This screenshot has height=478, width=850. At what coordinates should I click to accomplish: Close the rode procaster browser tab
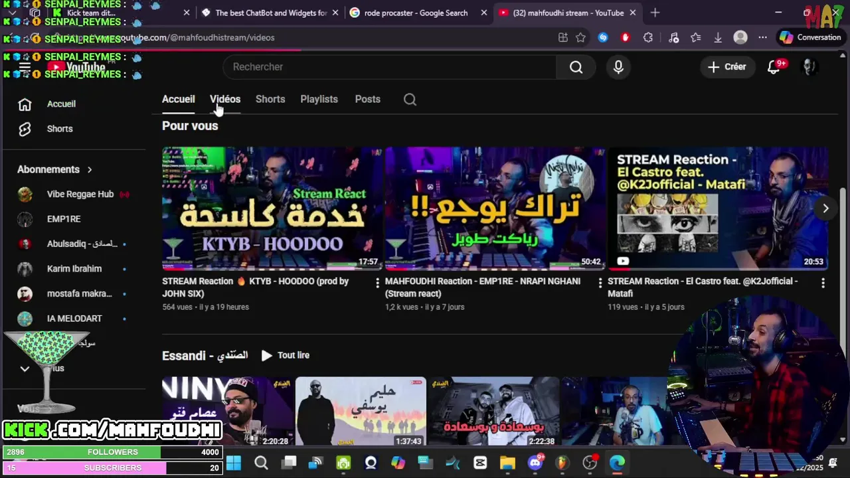484,13
